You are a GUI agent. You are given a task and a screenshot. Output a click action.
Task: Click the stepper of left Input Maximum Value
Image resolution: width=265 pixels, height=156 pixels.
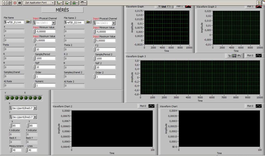[x=34, y=40]
